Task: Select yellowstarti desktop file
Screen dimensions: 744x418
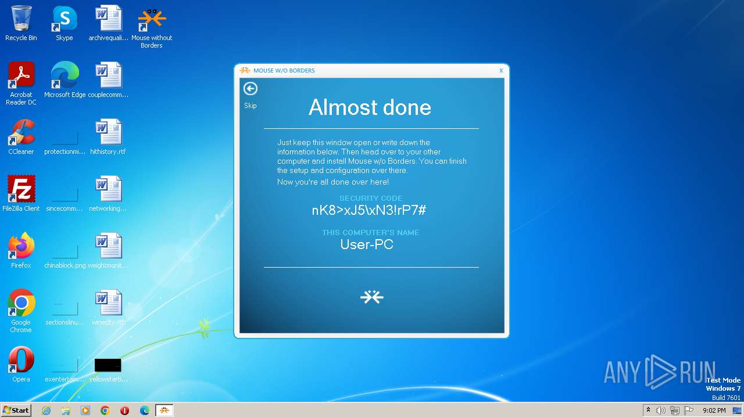Action: point(108,365)
